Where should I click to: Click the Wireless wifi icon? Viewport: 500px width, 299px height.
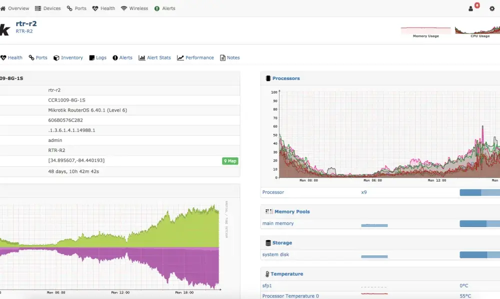(124, 8)
